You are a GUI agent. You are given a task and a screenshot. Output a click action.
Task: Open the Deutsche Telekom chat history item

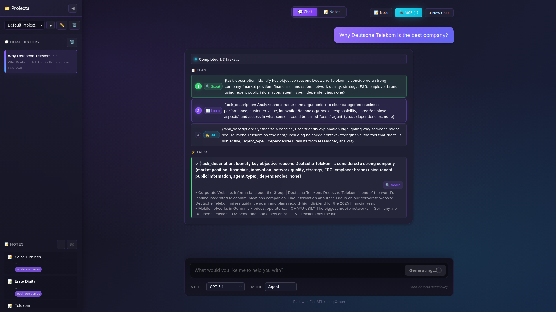pos(41,61)
